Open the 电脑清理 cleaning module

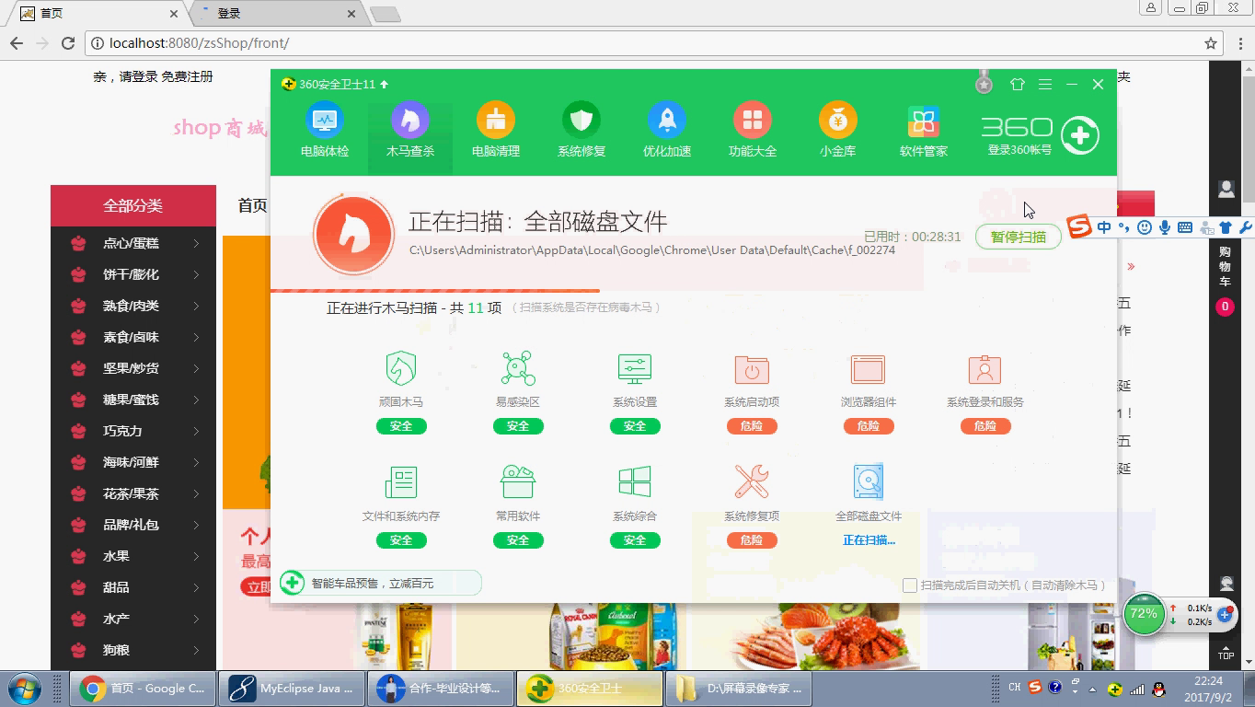(x=495, y=121)
